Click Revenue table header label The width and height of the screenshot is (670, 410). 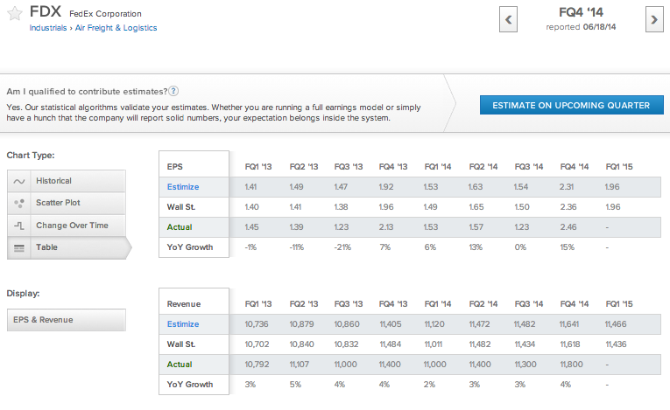tap(184, 304)
